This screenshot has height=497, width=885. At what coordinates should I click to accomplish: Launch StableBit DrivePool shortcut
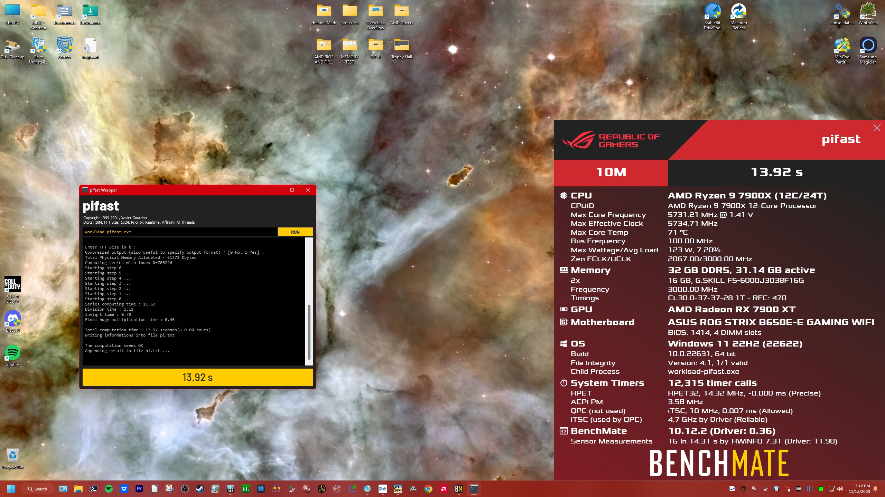712,17
